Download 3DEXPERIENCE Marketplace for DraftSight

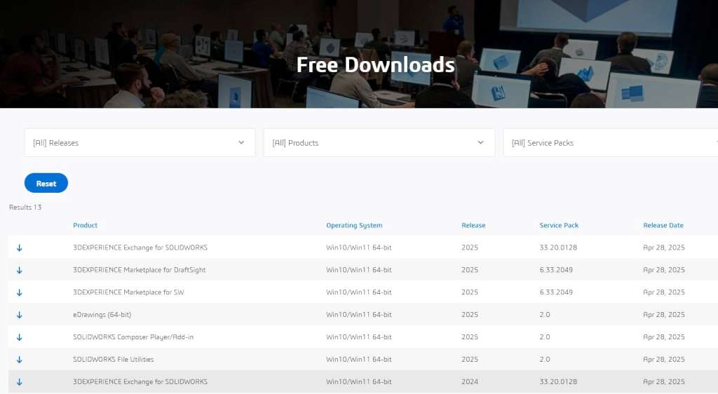19,270
